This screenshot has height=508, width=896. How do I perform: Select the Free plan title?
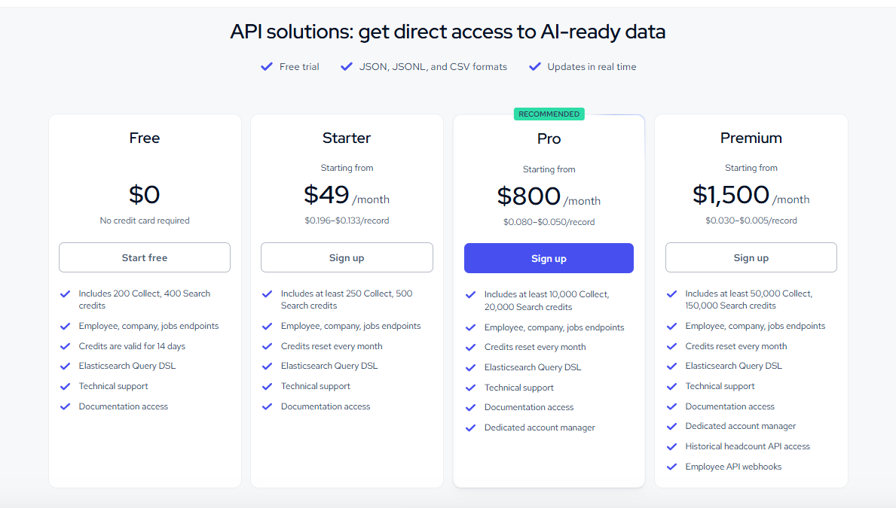[144, 138]
